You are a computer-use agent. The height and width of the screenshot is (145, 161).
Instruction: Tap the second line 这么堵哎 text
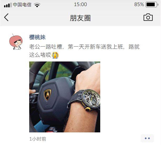tap(40, 55)
